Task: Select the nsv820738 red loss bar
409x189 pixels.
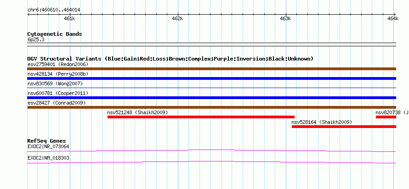Action: pos(386,117)
